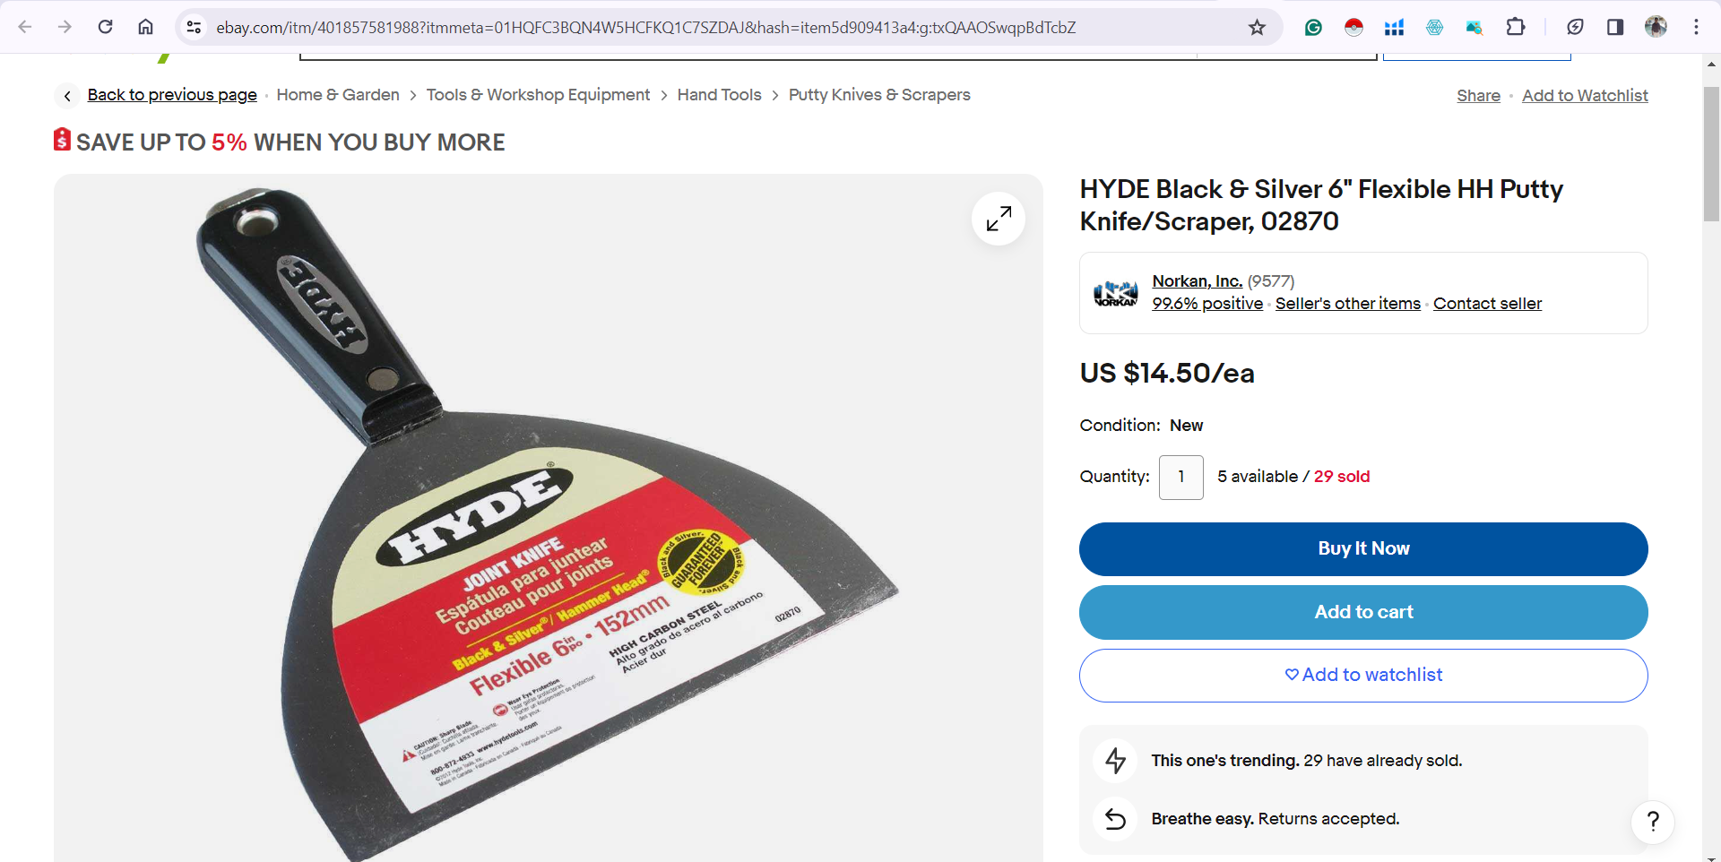Click the Buy It Now button
1721x862 pixels.
click(x=1363, y=549)
